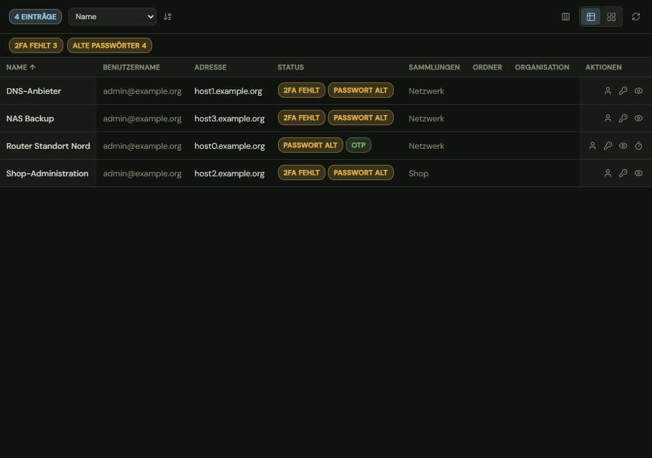Copy OTP timer code for Router Standort Nord
Viewport: 652px width, 458px height.
coord(639,146)
